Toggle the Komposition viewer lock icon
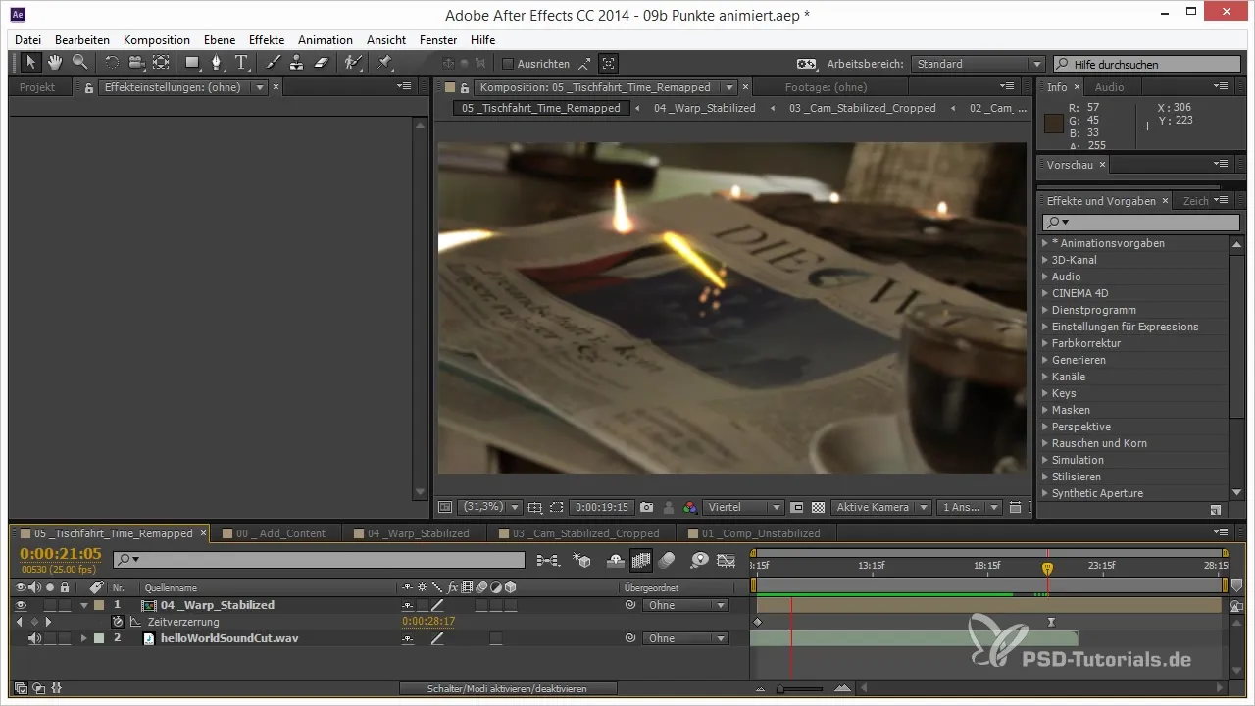 (x=465, y=87)
